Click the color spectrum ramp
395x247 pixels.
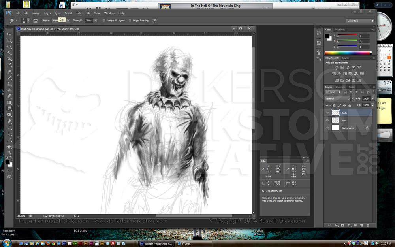pos(348,53)
